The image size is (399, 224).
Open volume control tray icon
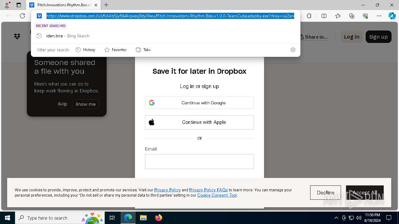click(x=359, y=218)
